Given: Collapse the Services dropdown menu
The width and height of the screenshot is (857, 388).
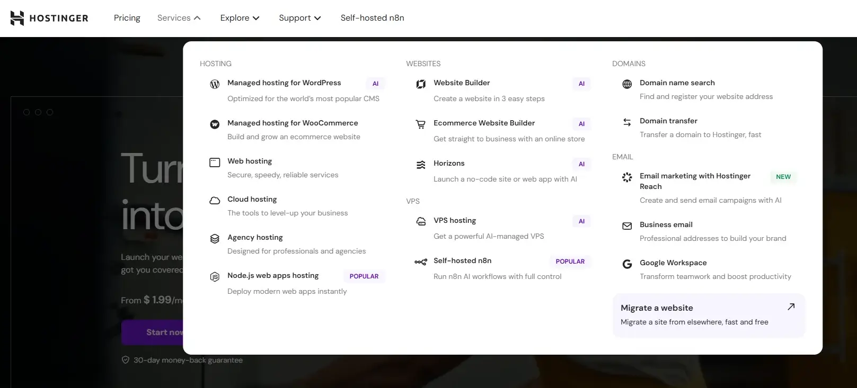Looking at the screenshot, I should click(179, 18).
